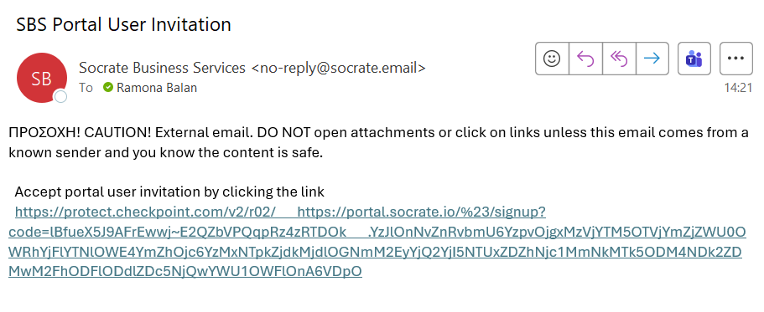Open the red SB sender avatar

point(41,78)
